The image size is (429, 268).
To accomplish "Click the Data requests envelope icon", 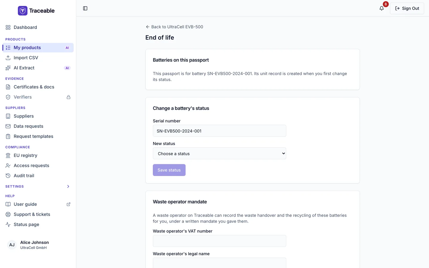I will click(8, 126).
